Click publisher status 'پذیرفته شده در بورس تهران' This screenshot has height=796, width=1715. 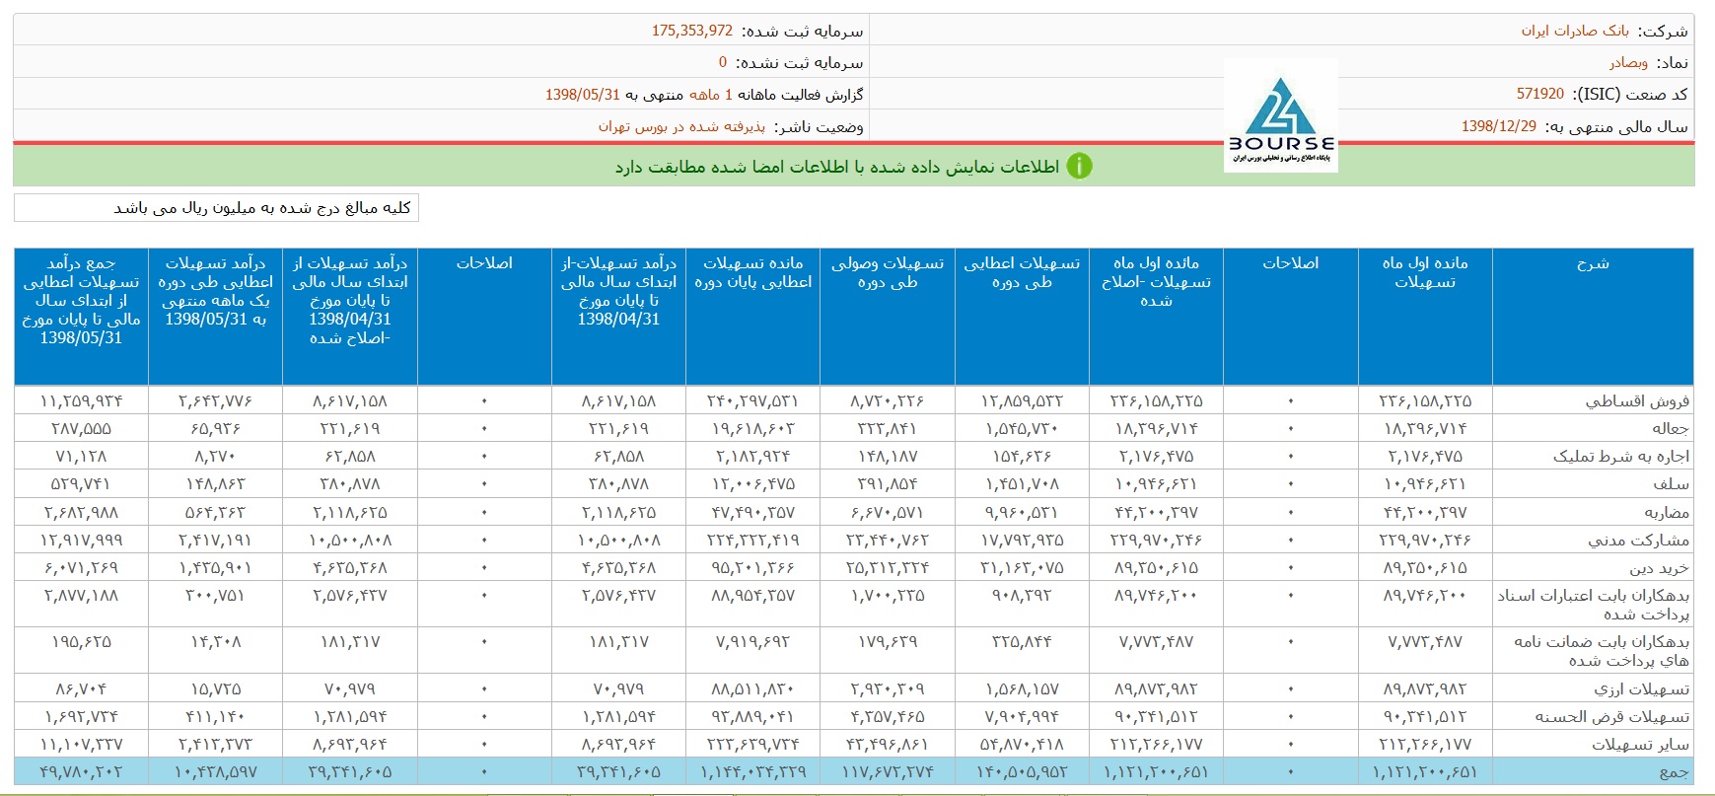[681, 126]
